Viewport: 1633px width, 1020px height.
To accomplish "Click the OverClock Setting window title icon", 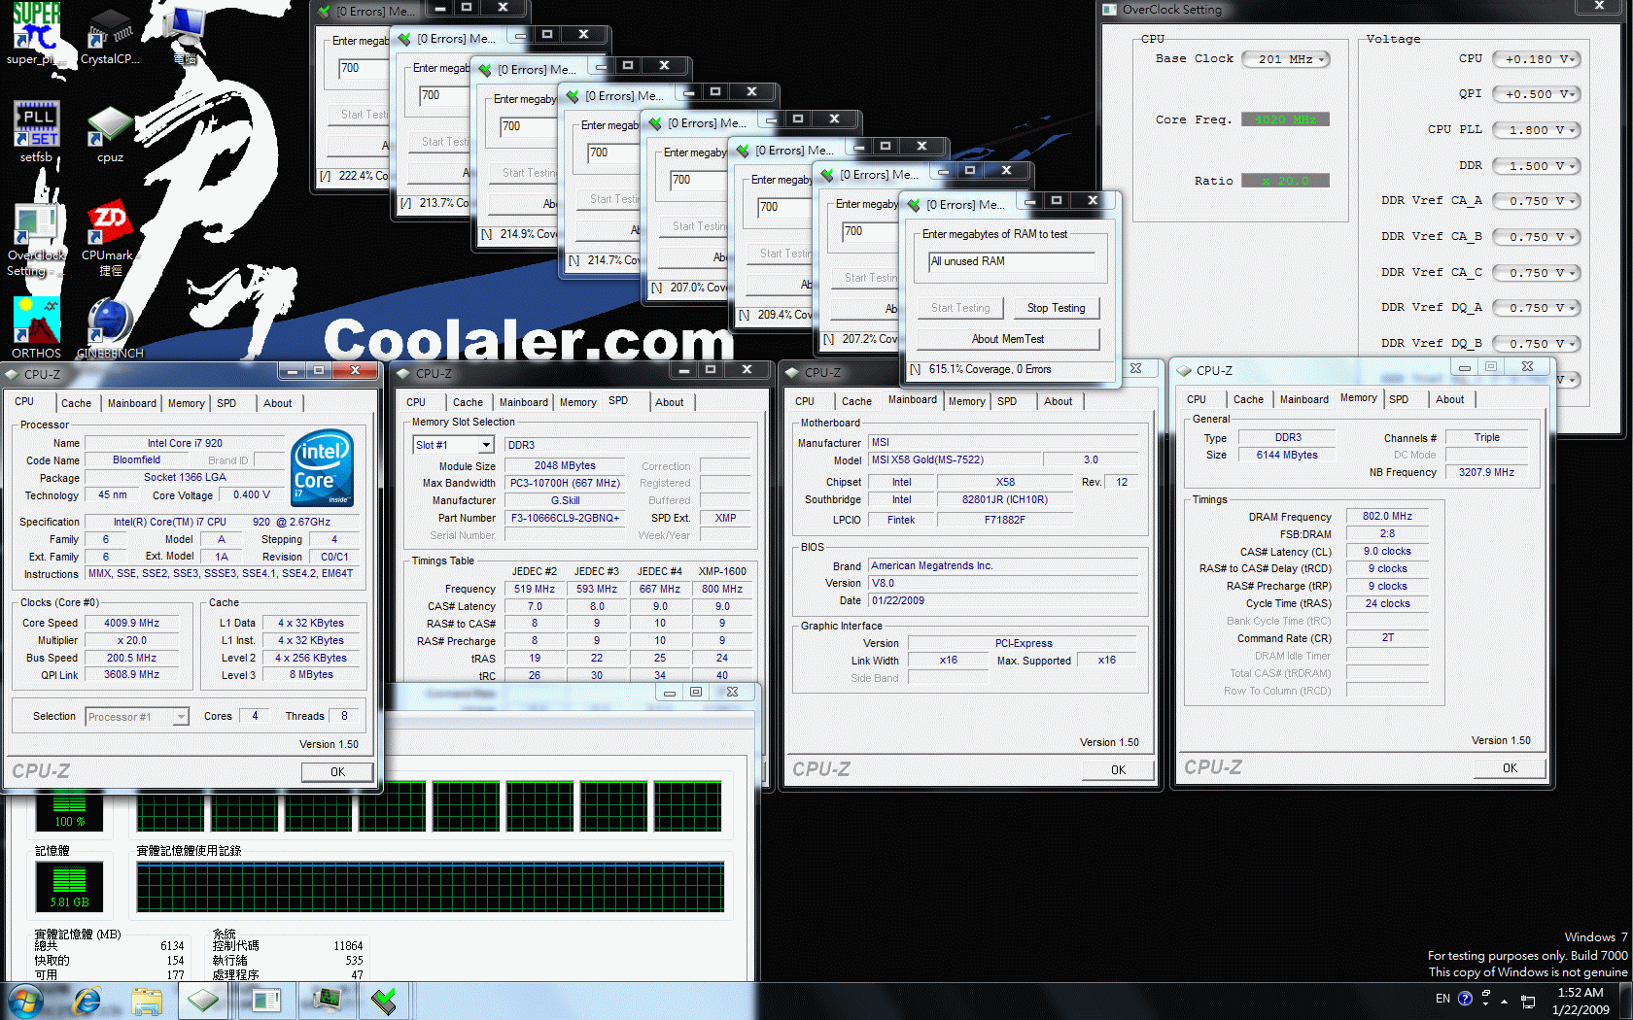I will click(1110, 10).
